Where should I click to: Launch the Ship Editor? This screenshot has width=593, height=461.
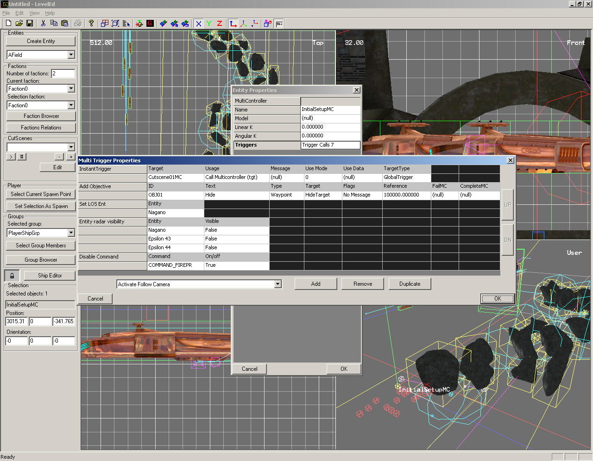50,276
